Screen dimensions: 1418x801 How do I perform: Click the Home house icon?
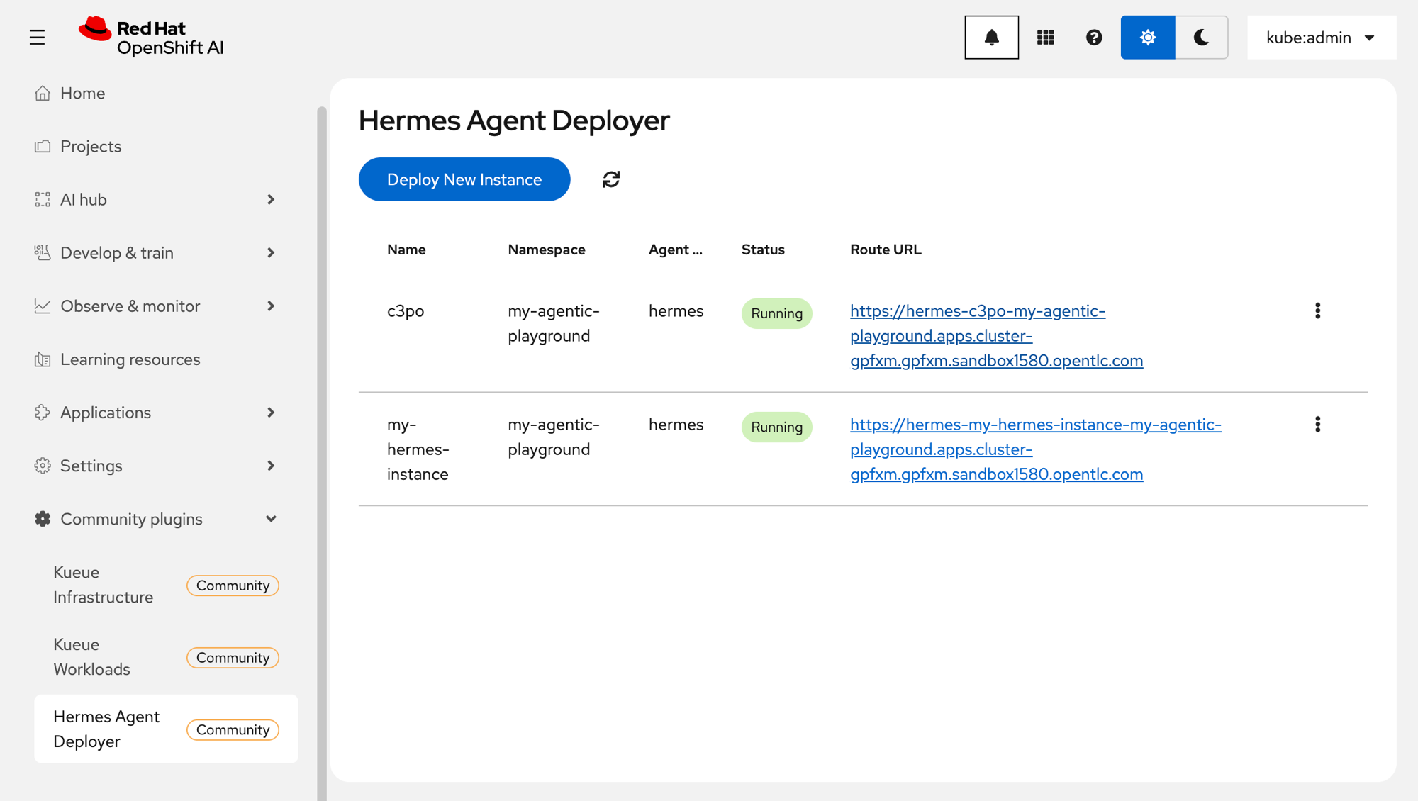(x=43, y=93)
